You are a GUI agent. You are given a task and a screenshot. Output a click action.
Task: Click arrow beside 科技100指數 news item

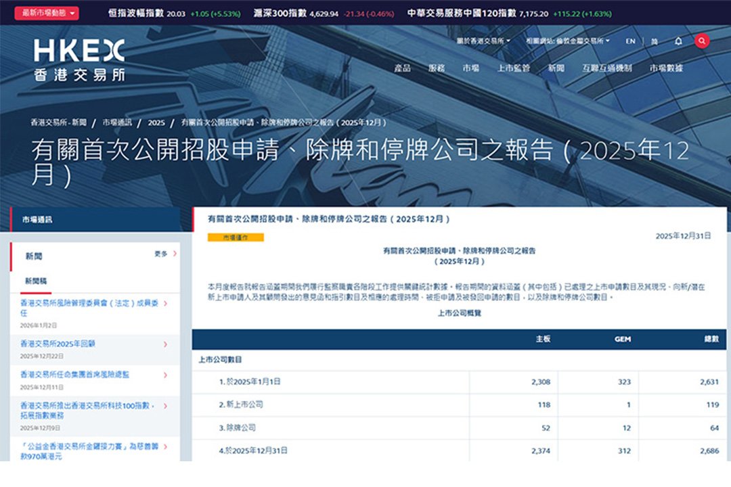pos(166,406)
